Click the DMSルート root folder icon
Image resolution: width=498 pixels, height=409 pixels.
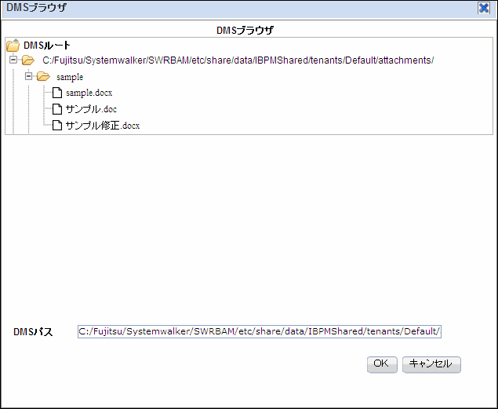tap(13, 45)
